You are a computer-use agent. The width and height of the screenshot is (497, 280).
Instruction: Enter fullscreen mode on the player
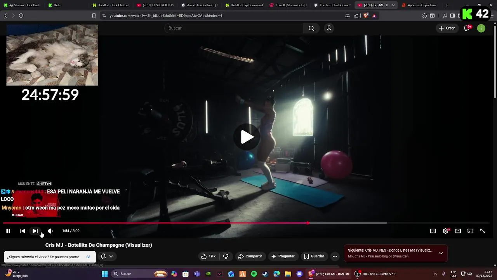pyautogui.click(x=483, y=231)
